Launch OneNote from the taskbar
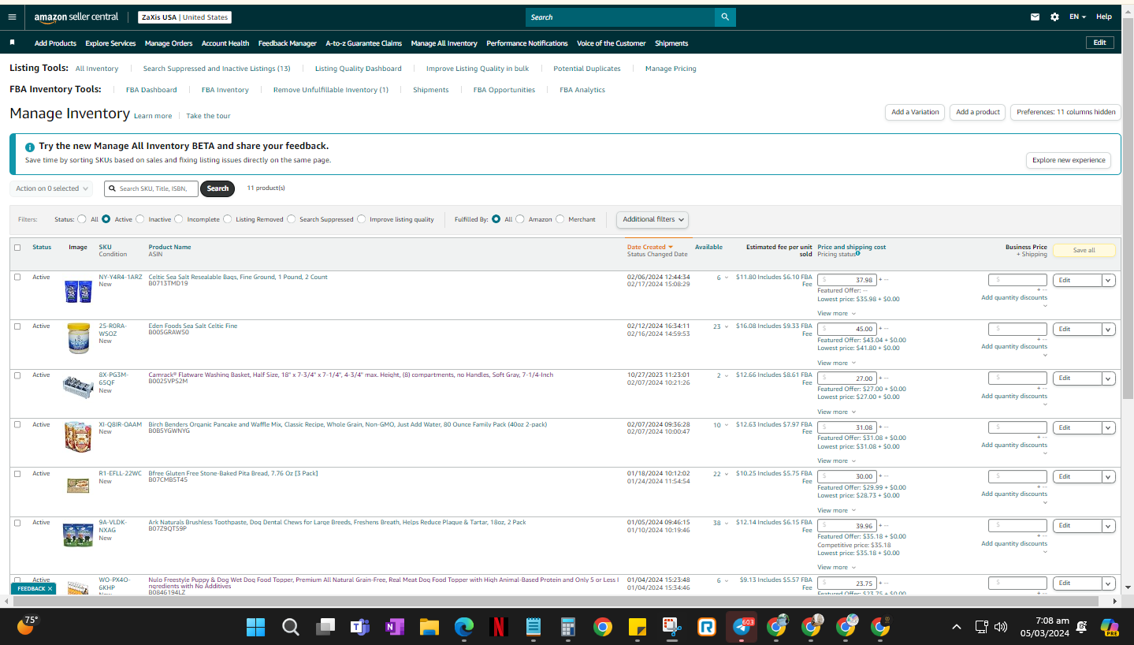The image size is (1134, 645). (x=395, y=628)
